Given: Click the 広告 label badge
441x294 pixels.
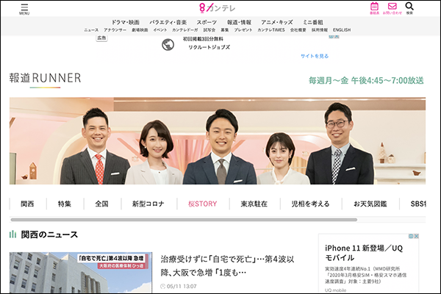Looking at the screenshot, I should coord(101,38).
